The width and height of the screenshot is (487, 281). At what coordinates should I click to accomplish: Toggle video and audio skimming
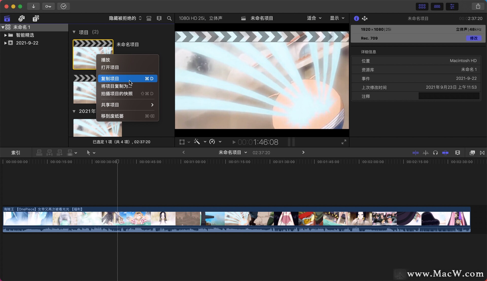click(415, 153)
